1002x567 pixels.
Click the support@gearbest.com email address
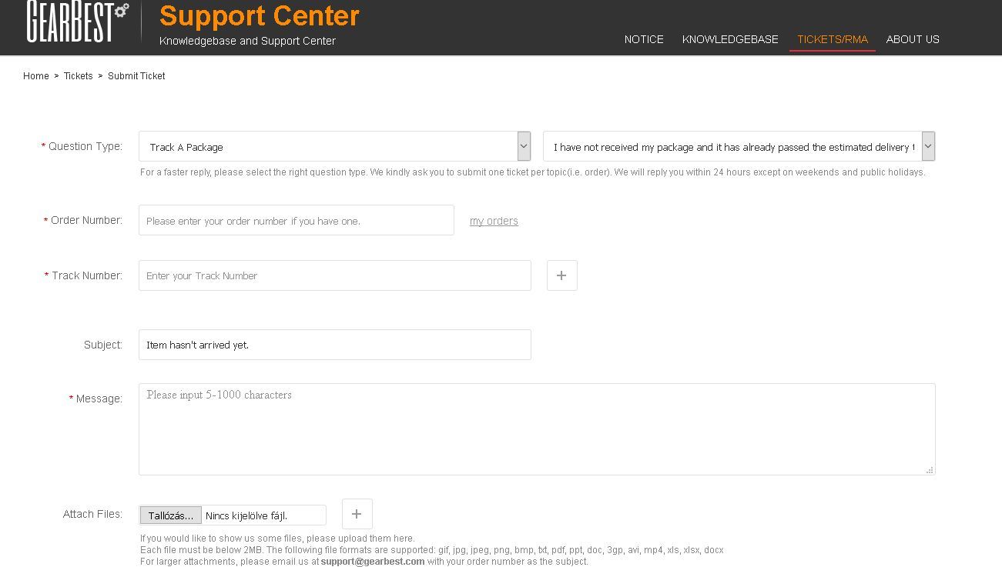coord(373,562)
